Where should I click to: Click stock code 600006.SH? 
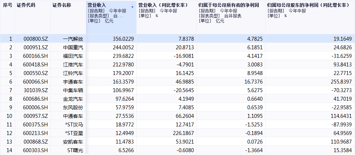pyautogui.click(x=35, y=107)
